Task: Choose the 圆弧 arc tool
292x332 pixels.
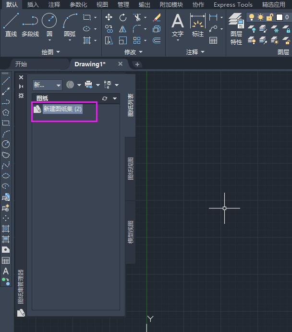Action: (70, 25)
